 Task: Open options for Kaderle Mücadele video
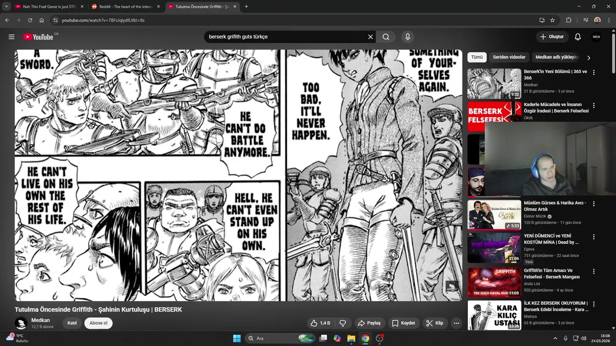[594, 105]
